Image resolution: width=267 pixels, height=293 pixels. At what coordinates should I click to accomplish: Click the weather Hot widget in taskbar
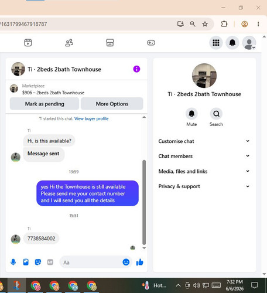tap(154, 285)
